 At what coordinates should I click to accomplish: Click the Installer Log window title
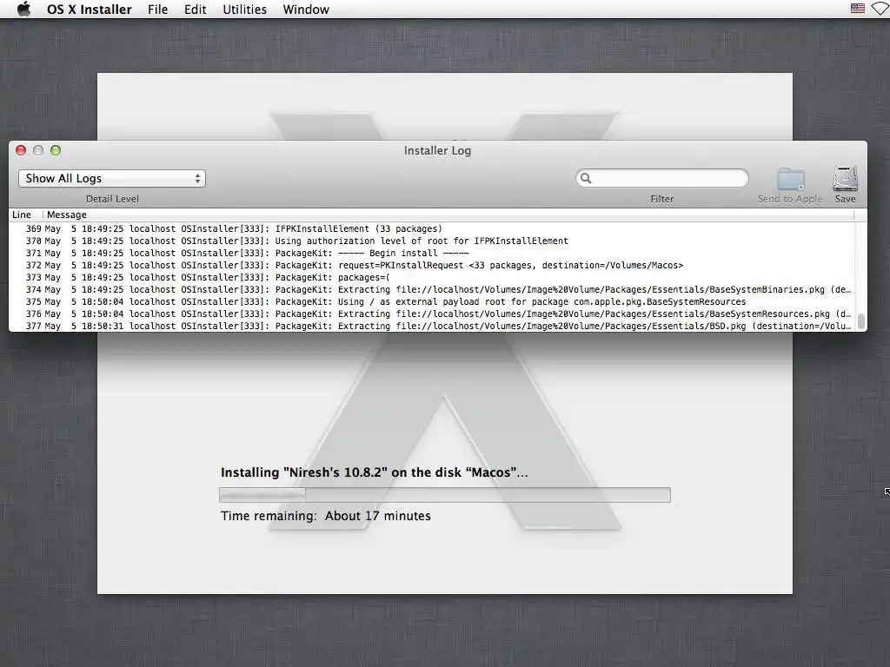coord(438,150)
